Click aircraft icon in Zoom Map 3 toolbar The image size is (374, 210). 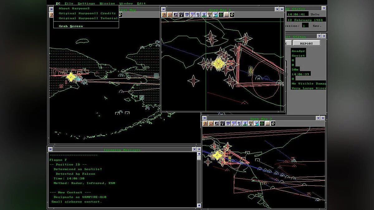point(257,124)
